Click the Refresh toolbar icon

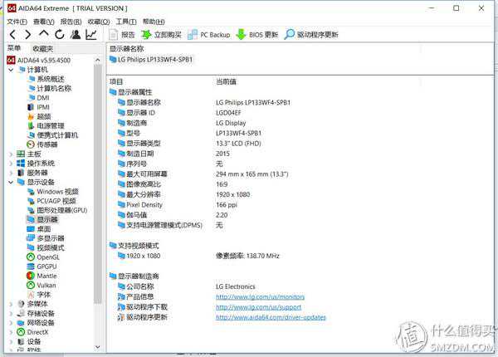[59, 34]
